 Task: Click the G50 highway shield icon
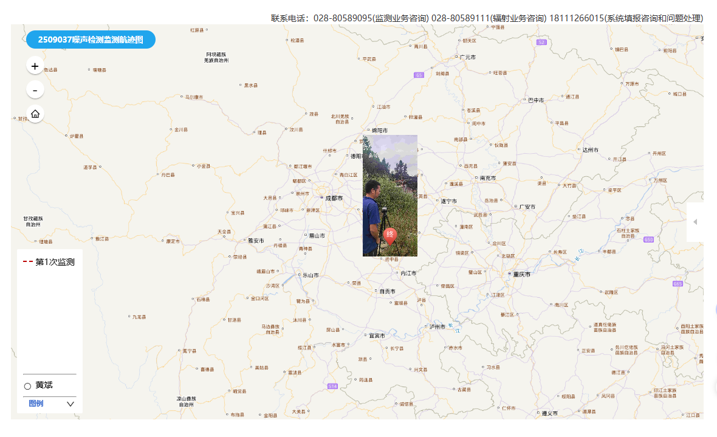[649, 239]
